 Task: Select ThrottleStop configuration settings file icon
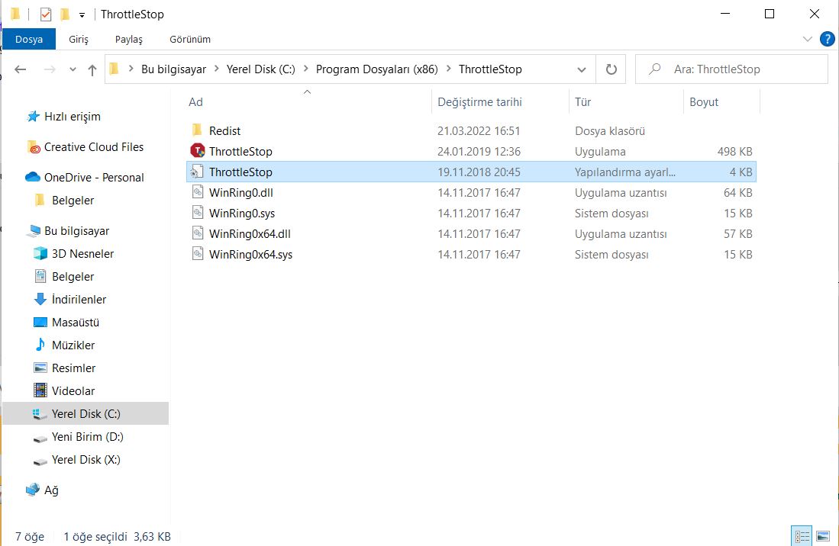(198, 172)
